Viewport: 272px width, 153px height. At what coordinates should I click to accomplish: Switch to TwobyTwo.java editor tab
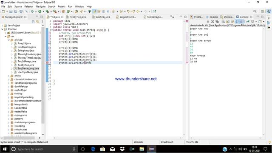tap(76, 17)
